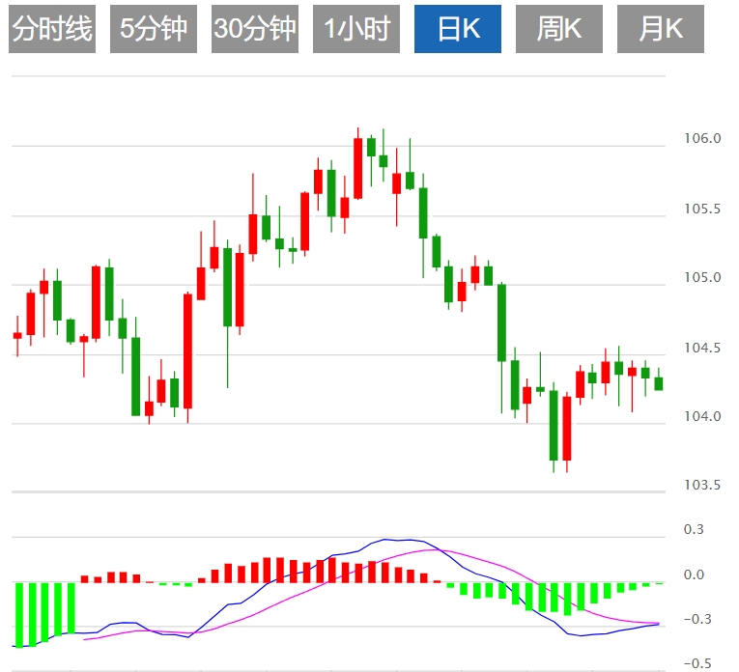Switch to the 1小时 tab
This screenshot has width=739, height=672.
click(356, 29)
